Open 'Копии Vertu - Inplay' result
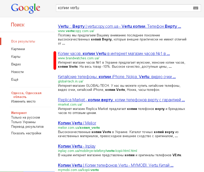The width and height of the screenshot is (204, 172). tap(77, 146)
